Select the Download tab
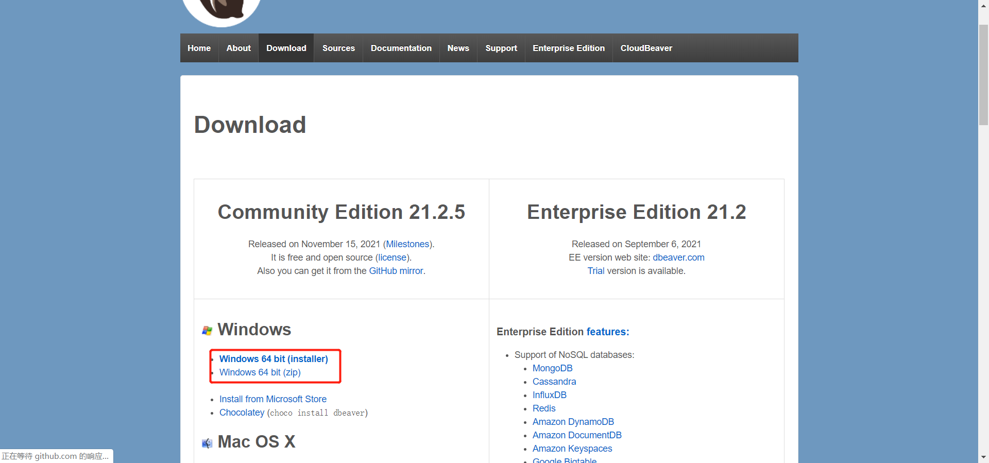989x463 pixels. (286, 48)
